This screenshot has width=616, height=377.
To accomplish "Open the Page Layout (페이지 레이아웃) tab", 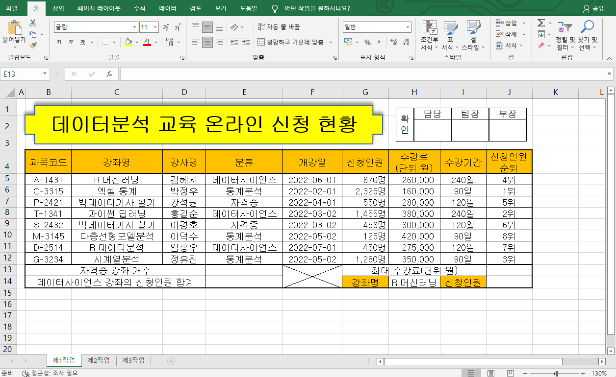I will coord(99,8).
